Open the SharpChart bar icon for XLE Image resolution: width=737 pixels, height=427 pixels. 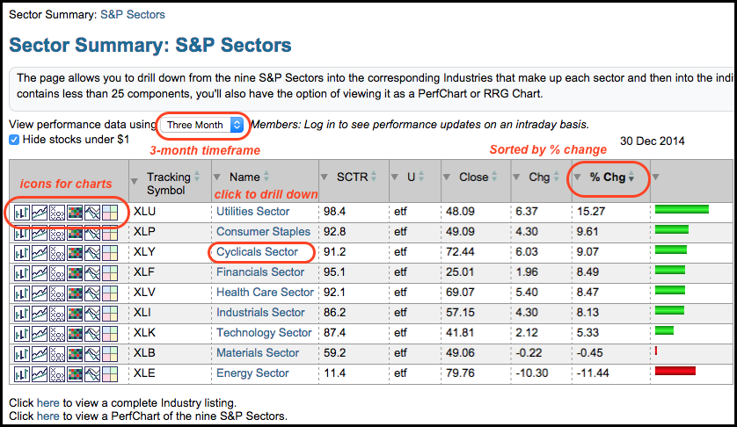22,373
